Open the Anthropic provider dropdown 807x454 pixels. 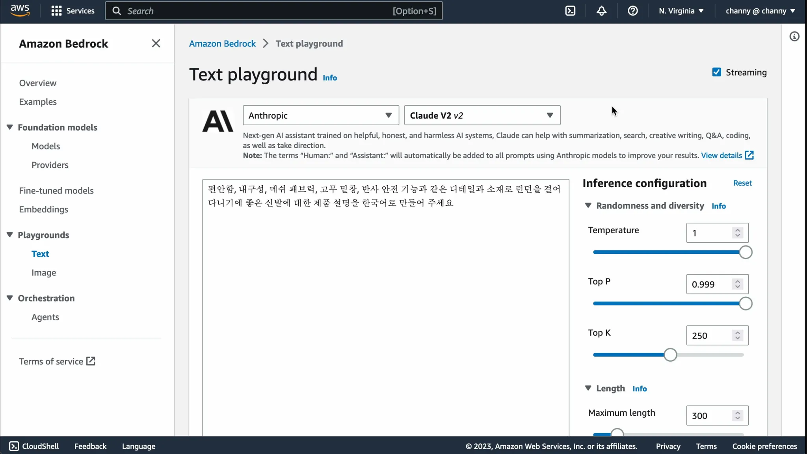click(321, 115)
